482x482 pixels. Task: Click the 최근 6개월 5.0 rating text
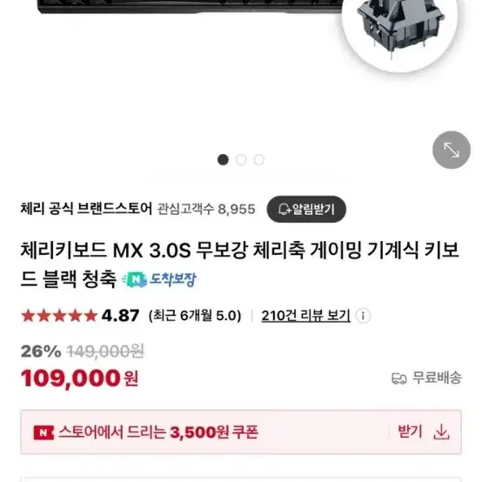(195, 316)
